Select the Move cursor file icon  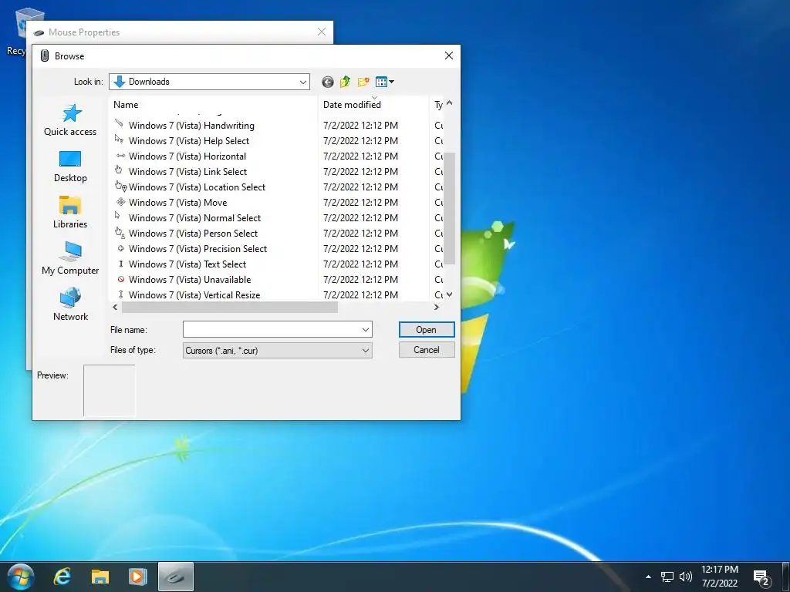pyautogui.click(x=120, y=202)
